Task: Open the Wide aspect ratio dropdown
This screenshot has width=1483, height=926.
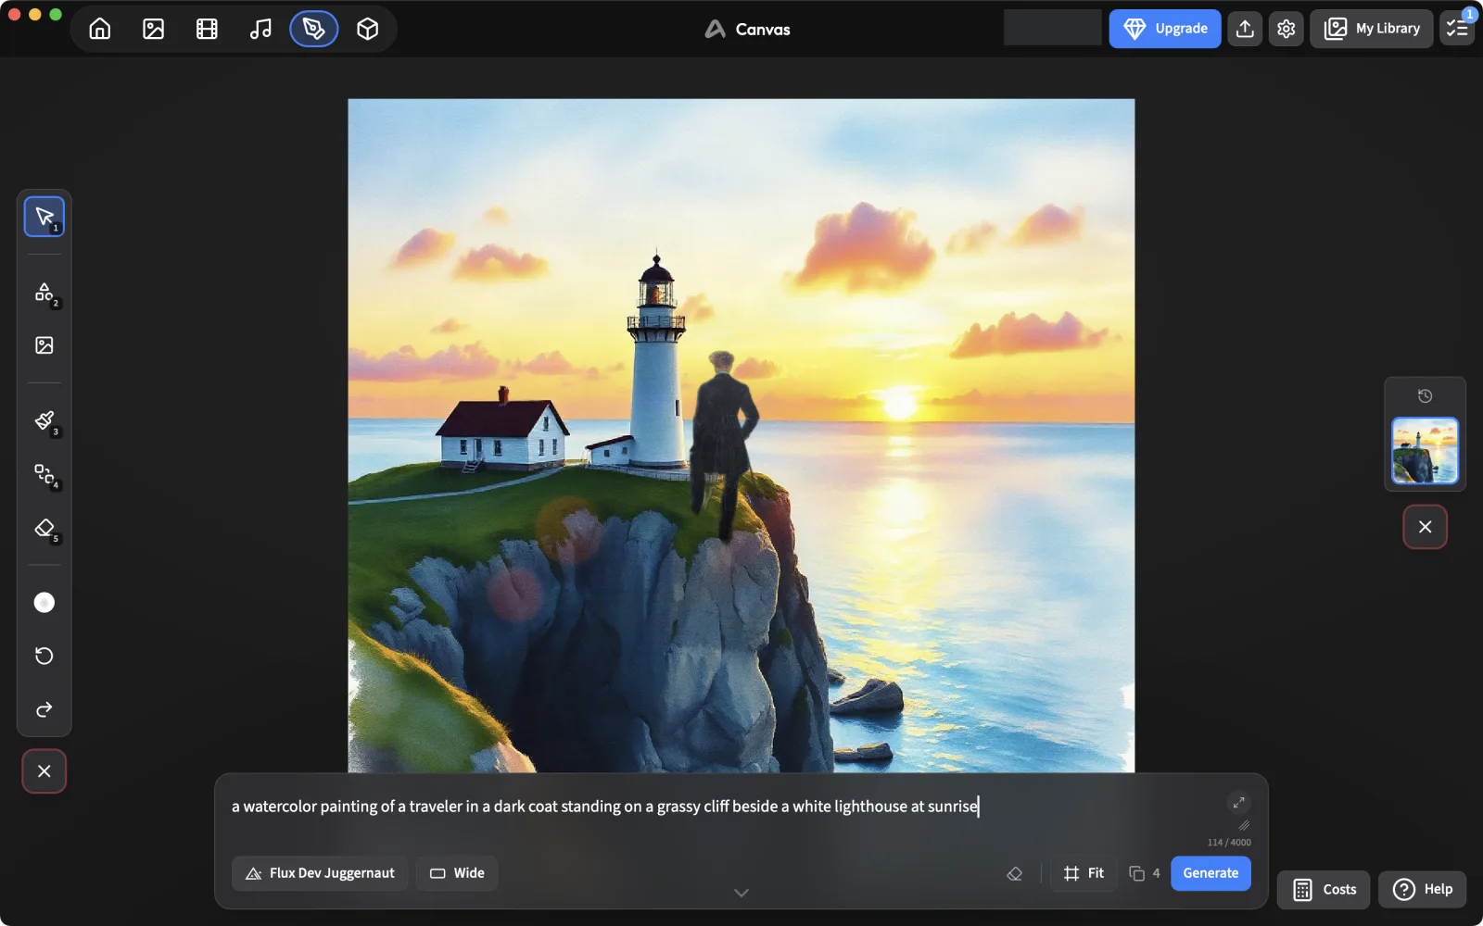Action: [457, 873]
